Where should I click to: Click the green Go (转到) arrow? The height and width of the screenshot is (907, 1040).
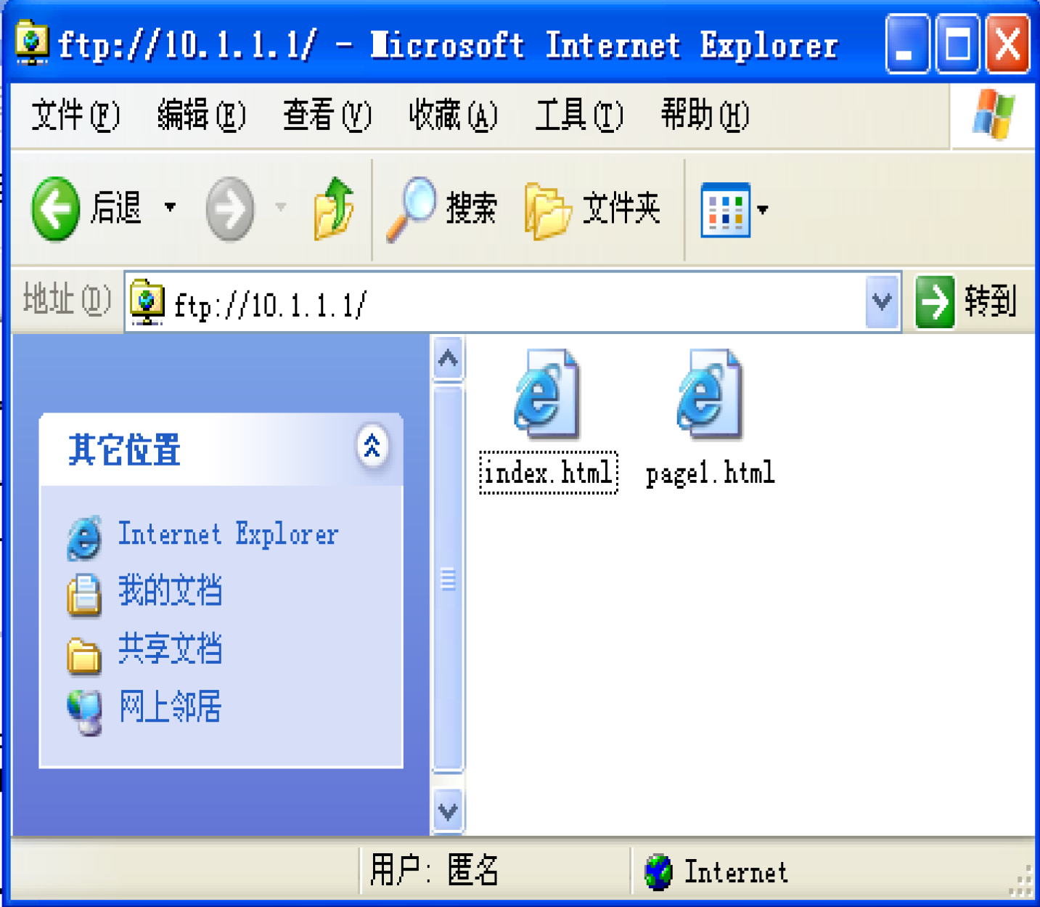(x=935, y=301)
